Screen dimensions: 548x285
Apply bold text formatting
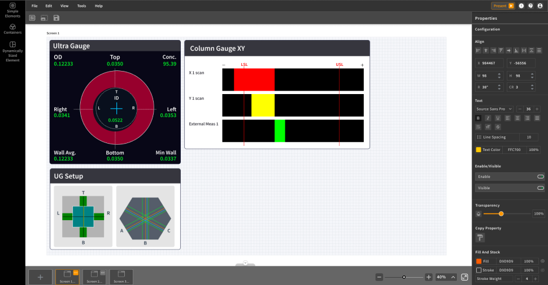coord(479,118)
